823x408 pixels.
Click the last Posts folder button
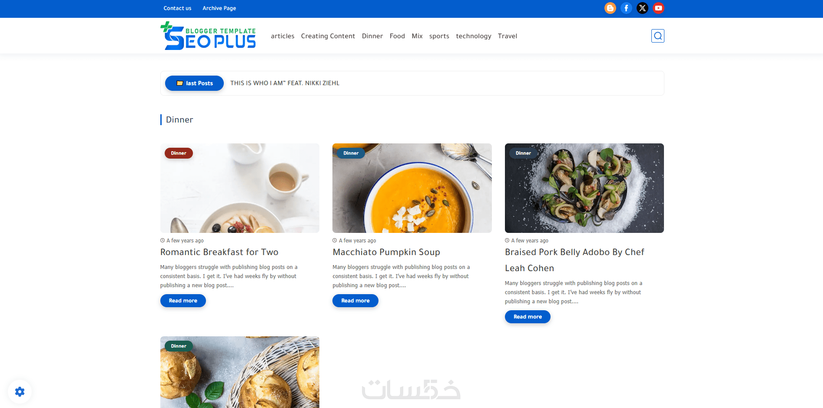click(194, 83)
